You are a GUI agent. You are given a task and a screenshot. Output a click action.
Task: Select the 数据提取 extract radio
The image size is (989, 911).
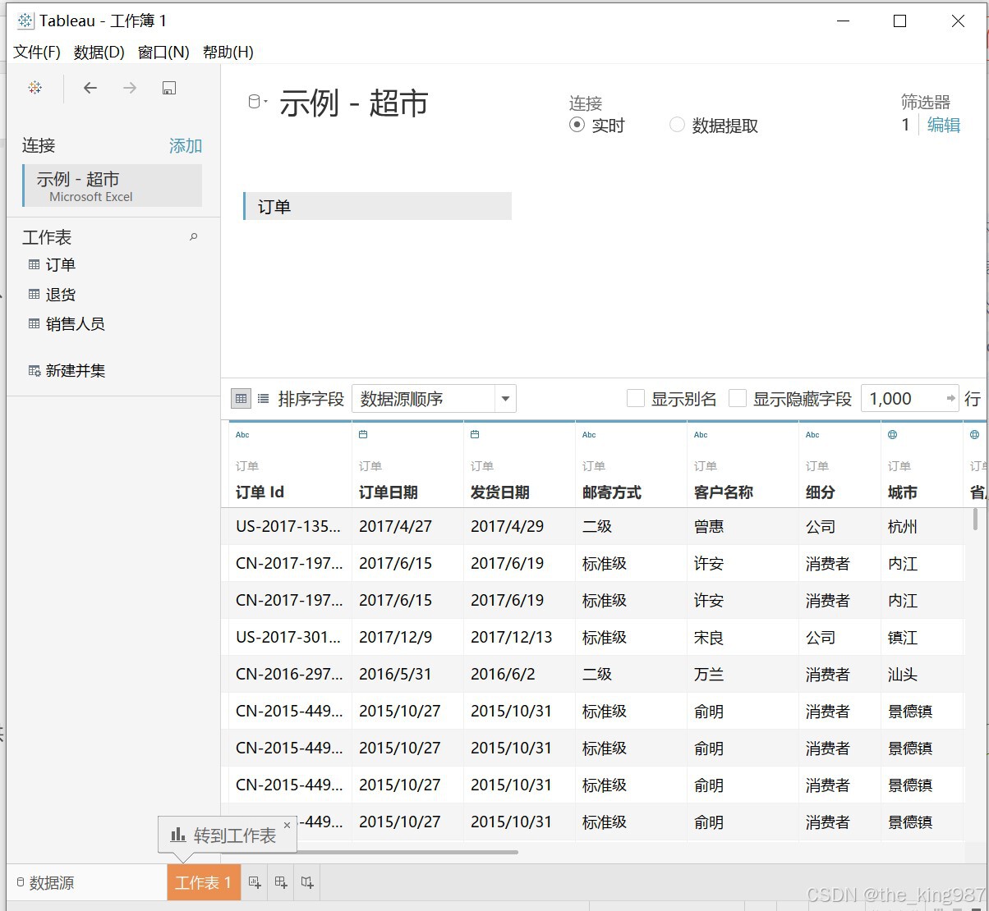point(677,125)
